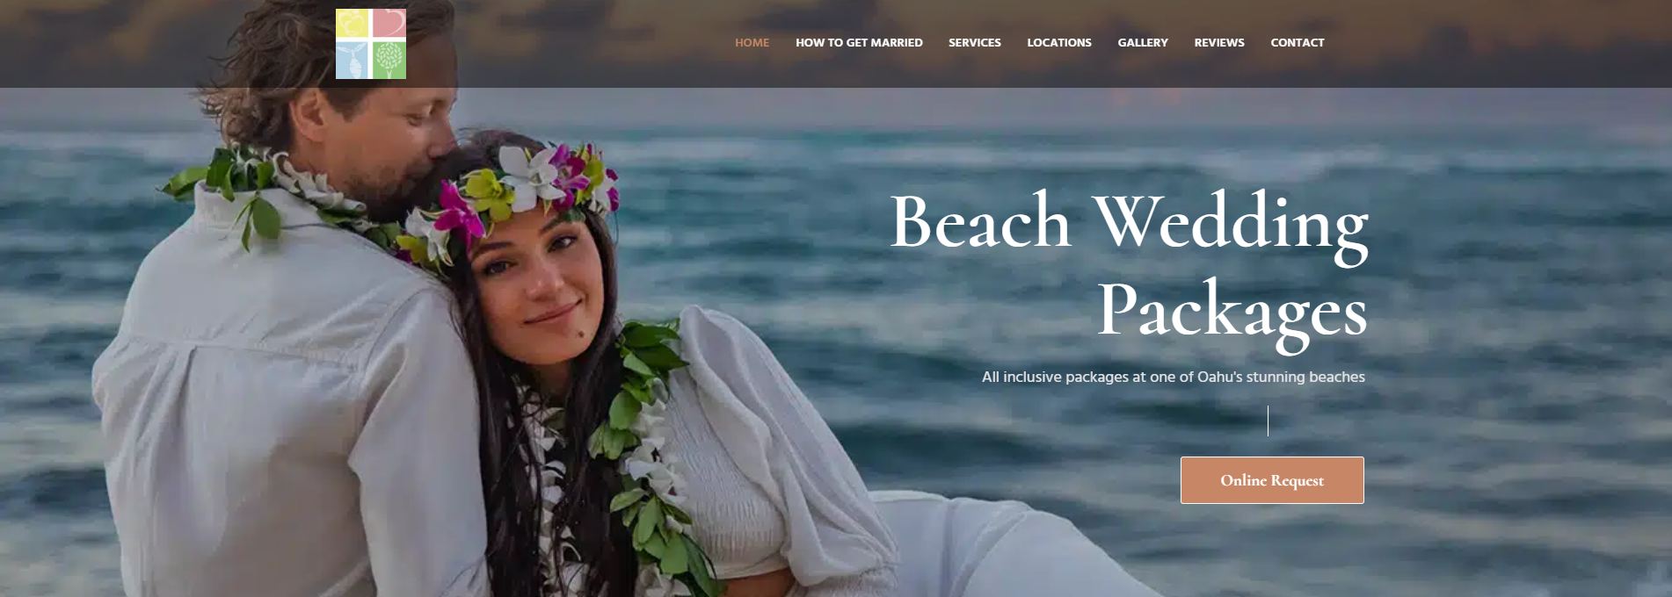The height and width of the screenshot is (597, 1672).
Task: Select CONTACT in the top navigation
Action: [1297, 42]
